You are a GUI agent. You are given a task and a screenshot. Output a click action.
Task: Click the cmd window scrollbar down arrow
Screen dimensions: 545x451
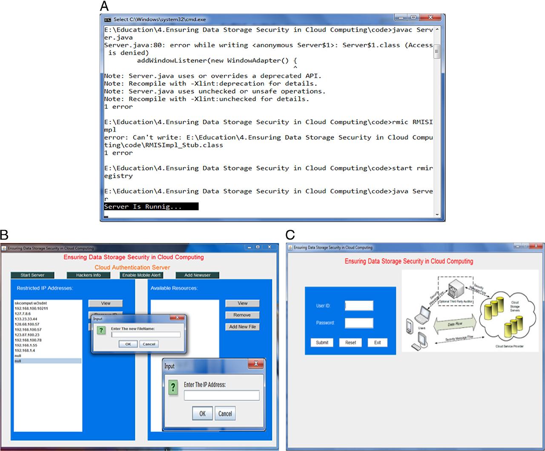point(437,214)
